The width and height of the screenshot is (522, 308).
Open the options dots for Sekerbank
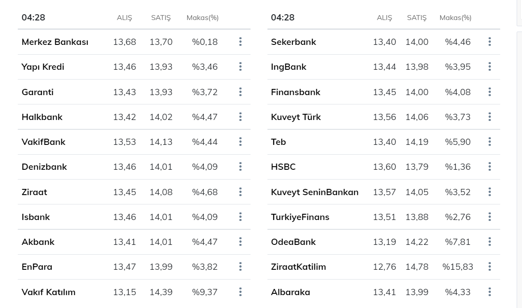point(490,42)
